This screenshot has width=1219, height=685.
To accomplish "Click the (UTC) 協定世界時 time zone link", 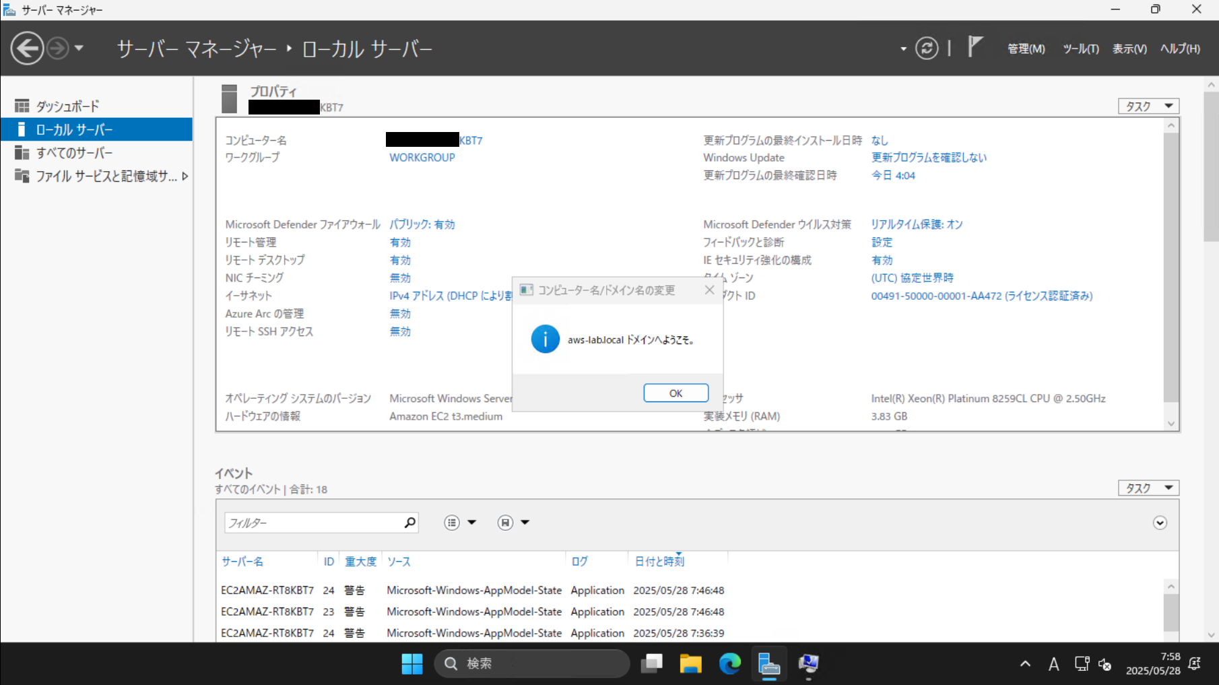I will pos(913,278).
